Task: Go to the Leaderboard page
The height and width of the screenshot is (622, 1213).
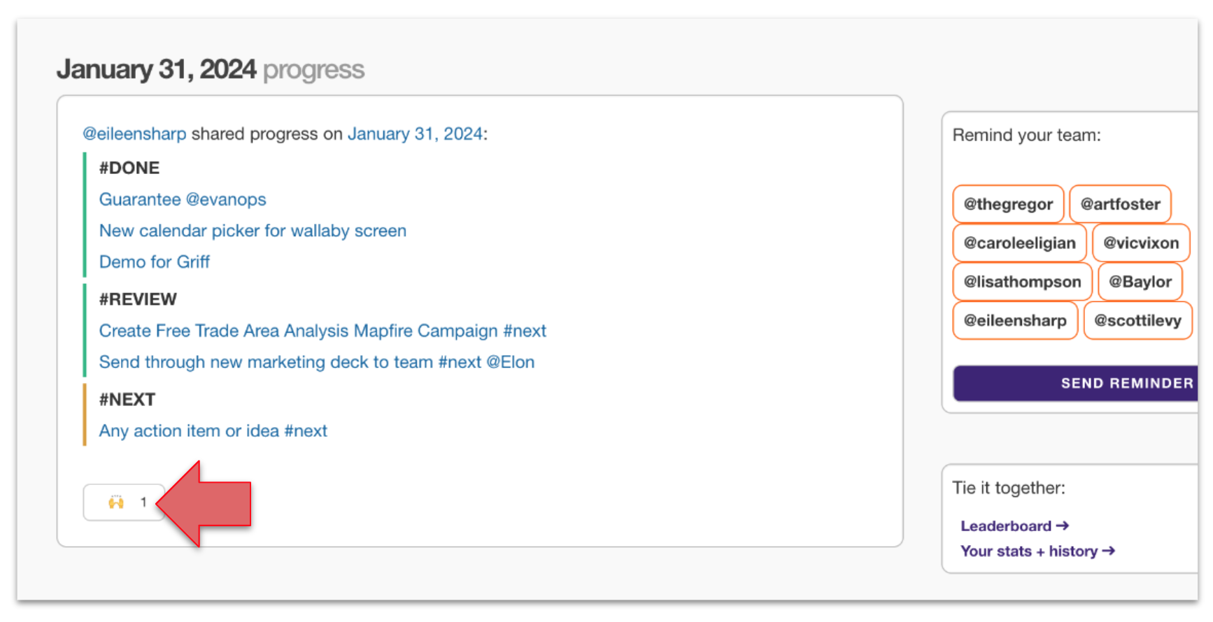Action: [1014, 526]
